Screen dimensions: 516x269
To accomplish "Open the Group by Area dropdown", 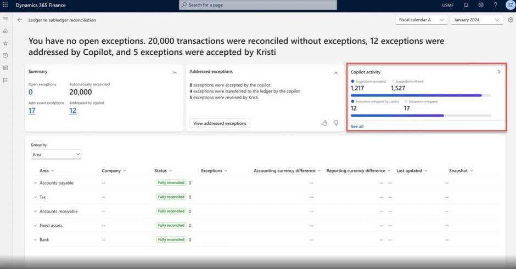I will tap(56, 154).
